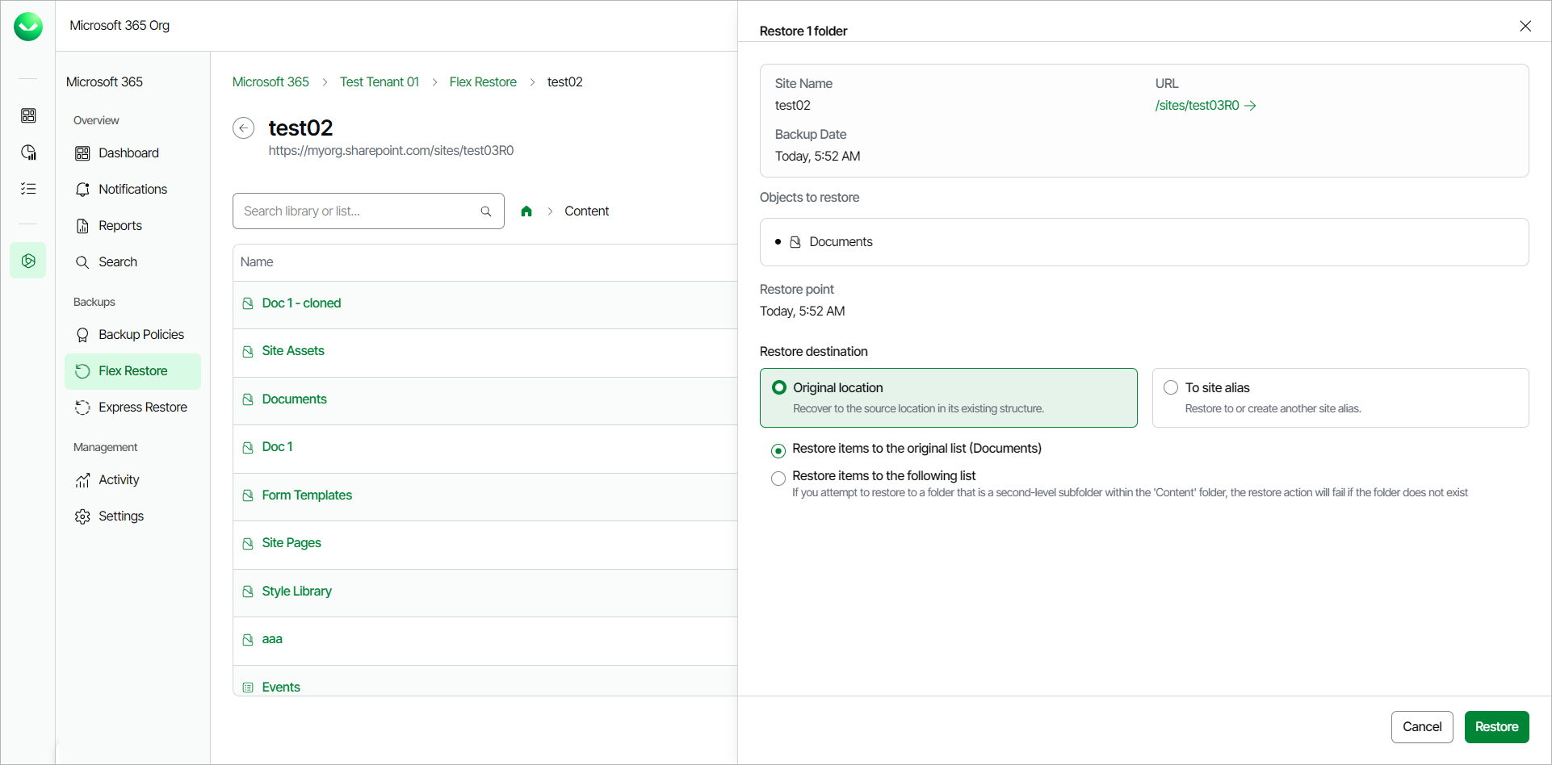The image size is (1552, 765).
Task: Click the library icon beside Documents in list
Action: click(248, 399)
